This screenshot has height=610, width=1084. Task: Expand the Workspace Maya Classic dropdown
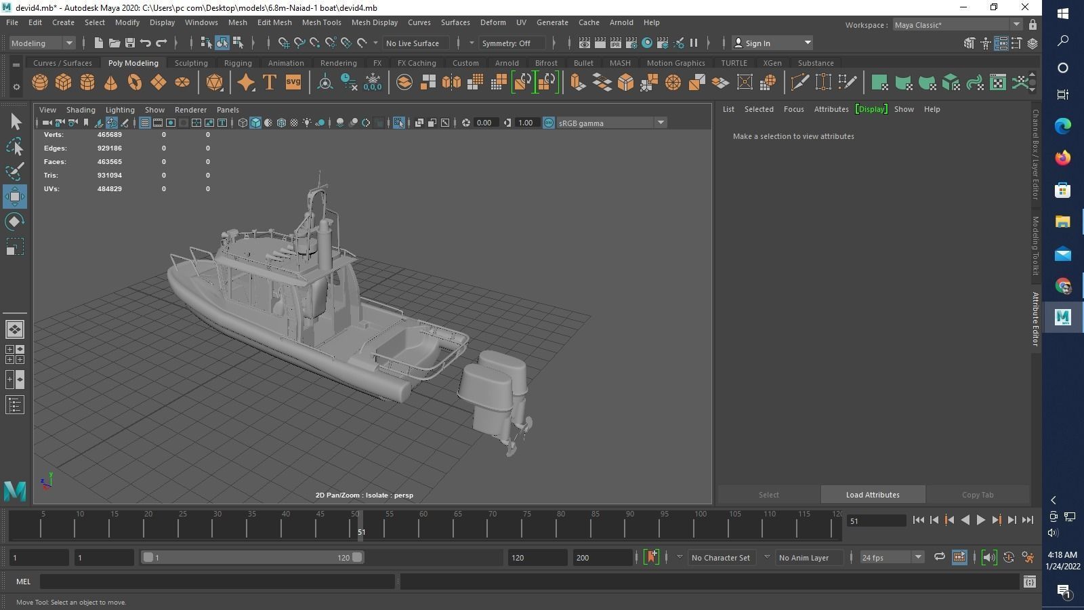click(x=957, y=24)
